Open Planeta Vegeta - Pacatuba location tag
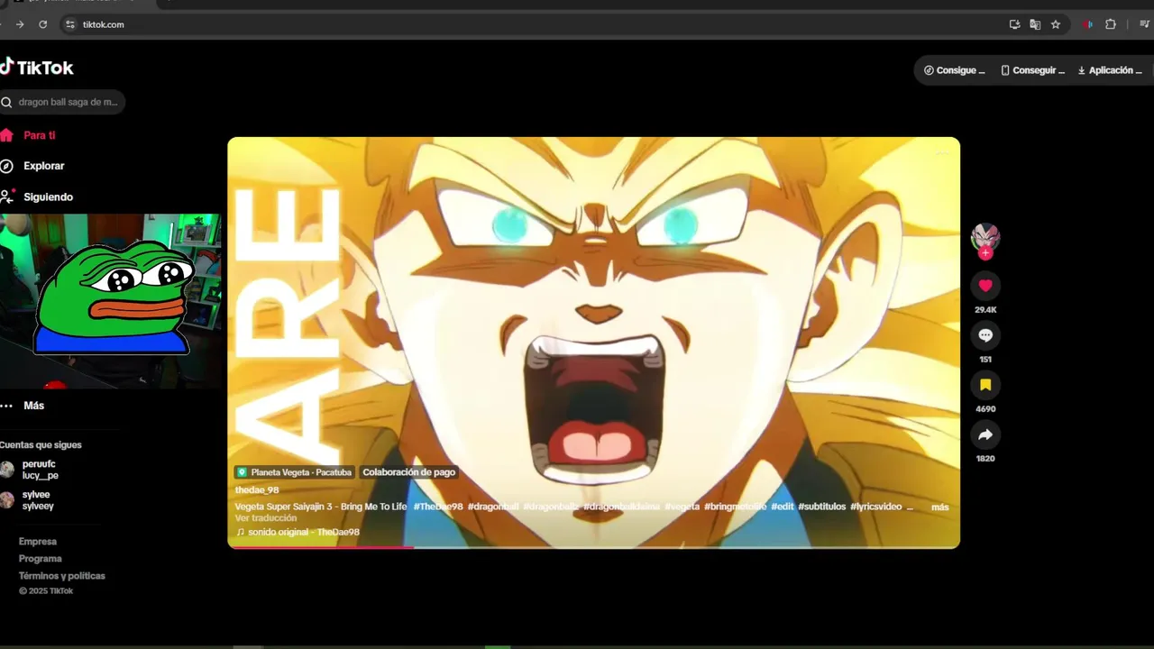Viewport: 1154px width, 649px height. (295, 472)
